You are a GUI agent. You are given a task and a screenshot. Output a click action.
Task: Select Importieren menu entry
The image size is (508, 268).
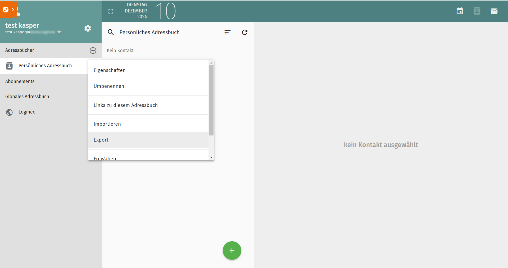coord(107,124)
